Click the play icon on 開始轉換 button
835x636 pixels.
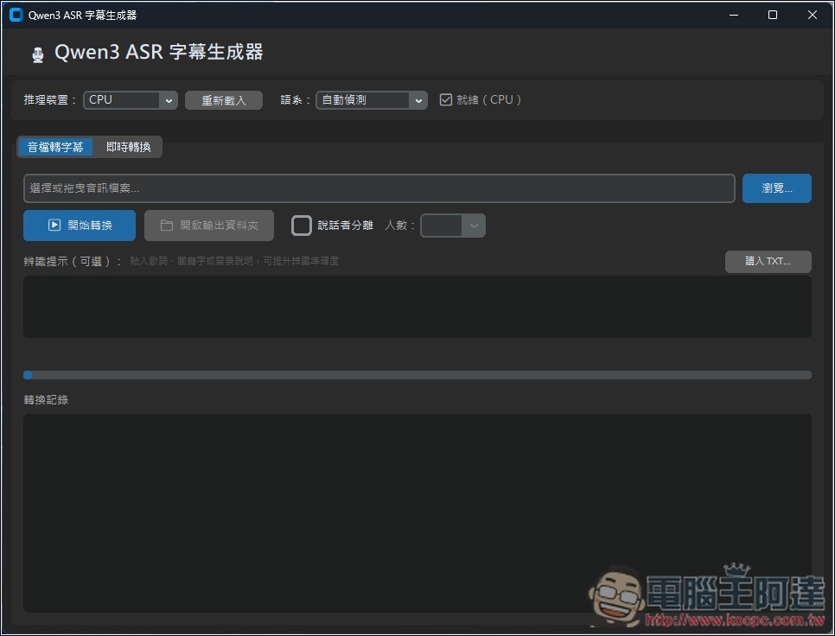click(55, 225)
